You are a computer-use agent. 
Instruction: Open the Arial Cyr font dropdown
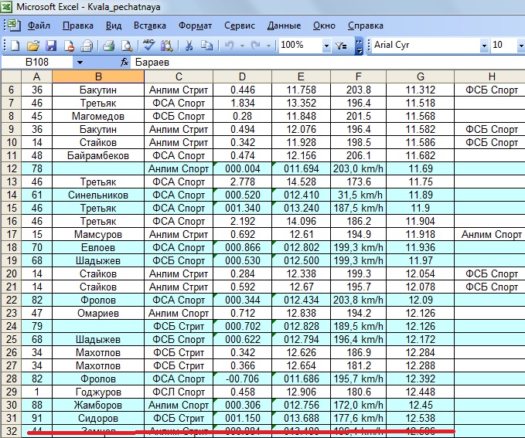(484, 46)
